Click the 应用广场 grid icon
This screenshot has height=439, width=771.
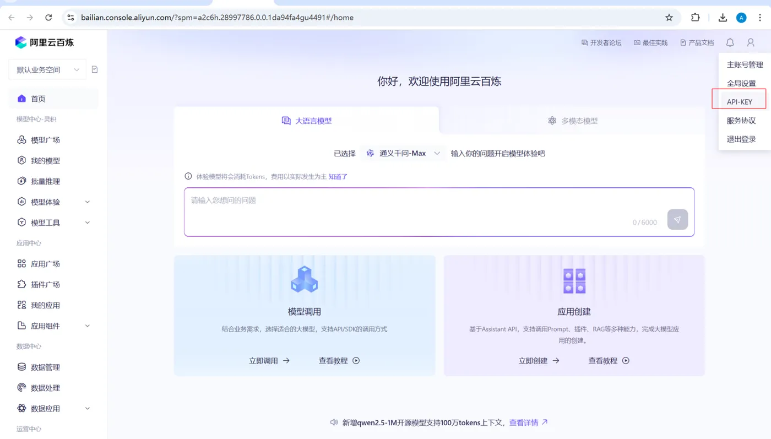[x=21, y=264]
